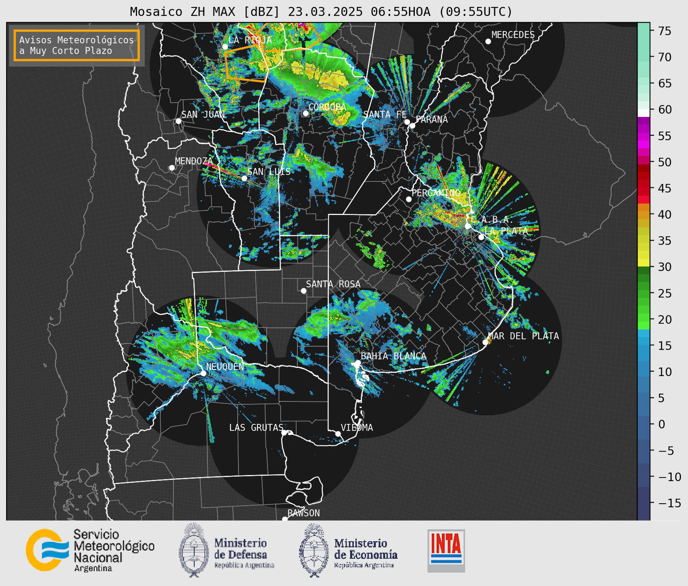The height and width of the screenshot is (586, 688).
Task: Click the 0 dBZ value on the color scale
Action: click(661, 424)
